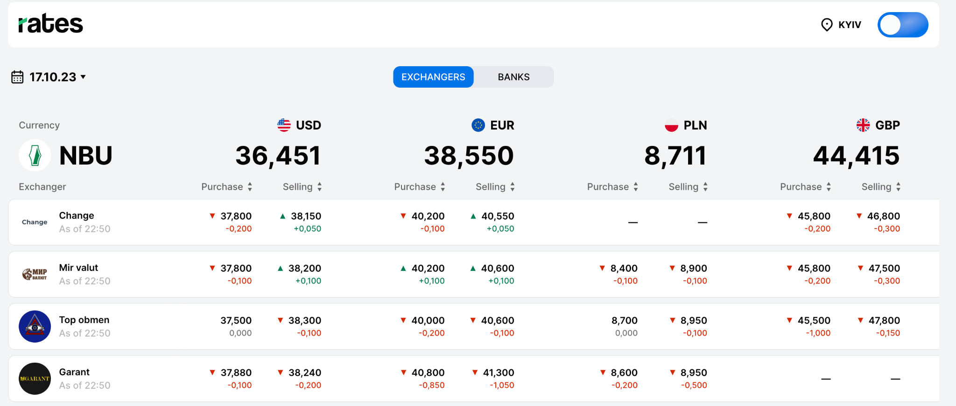Click the Change exchanger logo
Viewport: 956px width, 406px height.
tap(35, 222)
